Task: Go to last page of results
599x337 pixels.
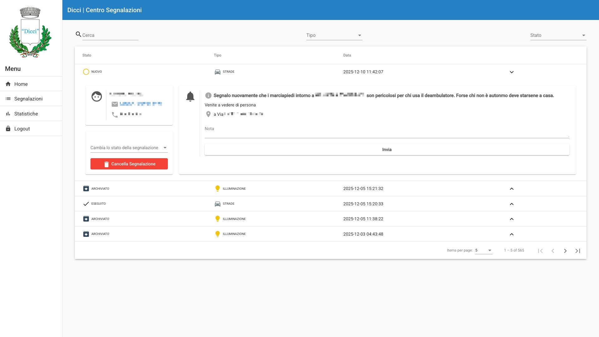Action: 578,251
